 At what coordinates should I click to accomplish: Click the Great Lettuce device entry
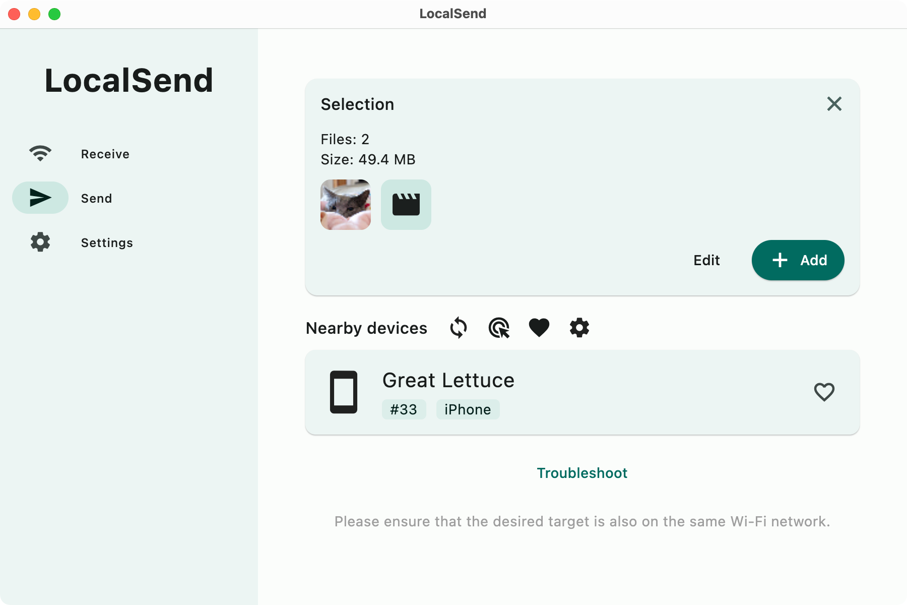point(579,392)
